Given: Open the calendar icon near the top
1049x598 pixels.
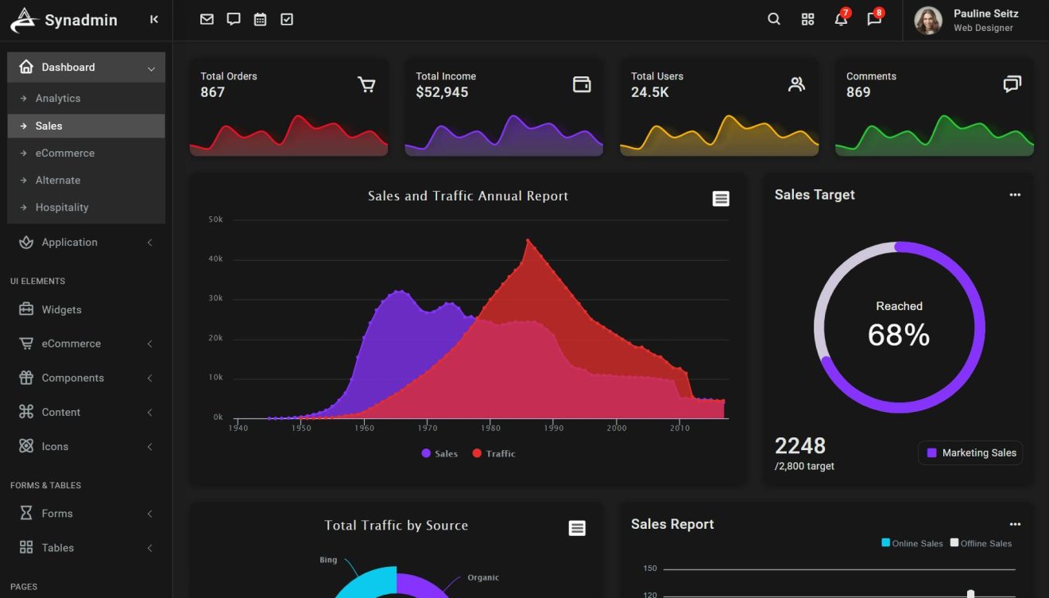Looking at the screenshot, I should (260, 18).
